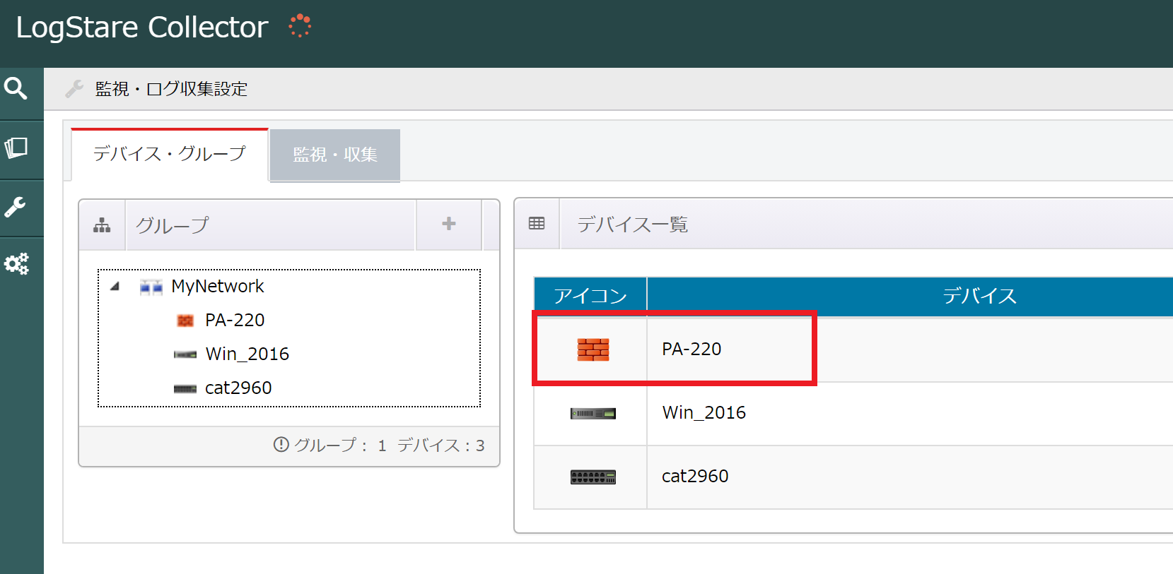This screenshot has width=1173, height=574.
Task: Open Win_2016 in the device list
Action: (x=704, y=412)
